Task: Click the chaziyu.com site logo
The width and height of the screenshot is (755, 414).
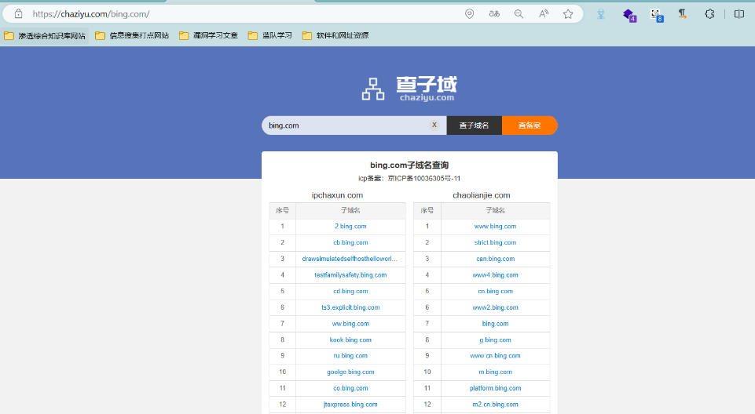Action: pyautogui.click(x=409, y=89)
